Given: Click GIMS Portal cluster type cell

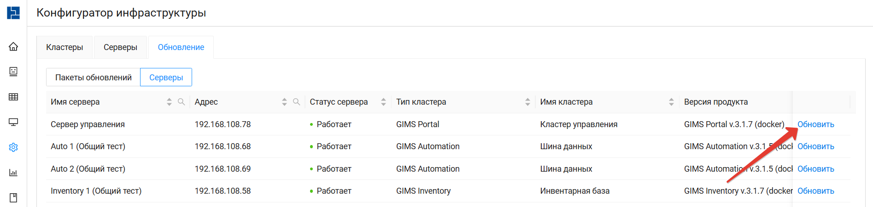Looking at the screenshot, I should [x=417, y=124].
